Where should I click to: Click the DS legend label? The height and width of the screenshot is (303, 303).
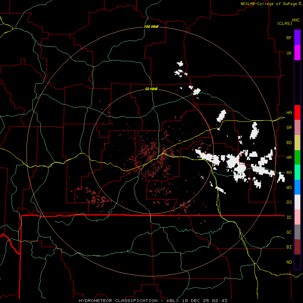(x=289, y=202)
